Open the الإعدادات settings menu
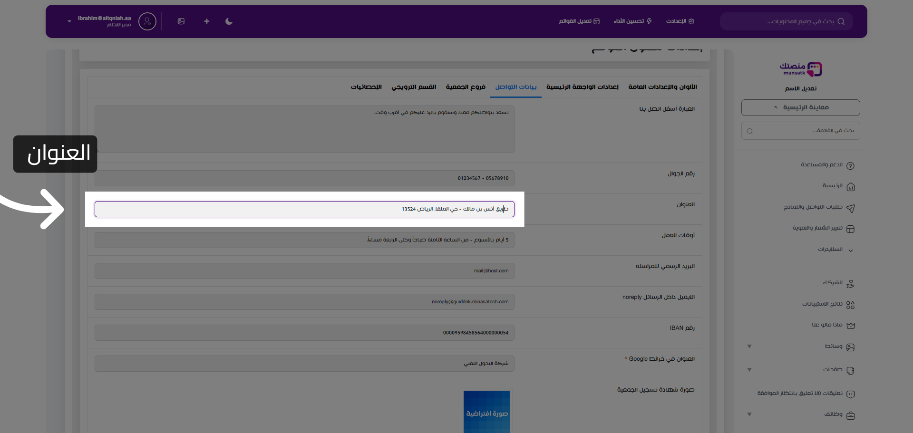Image resolution: width=913 pixels, height=433 pixels. (680, 21)
